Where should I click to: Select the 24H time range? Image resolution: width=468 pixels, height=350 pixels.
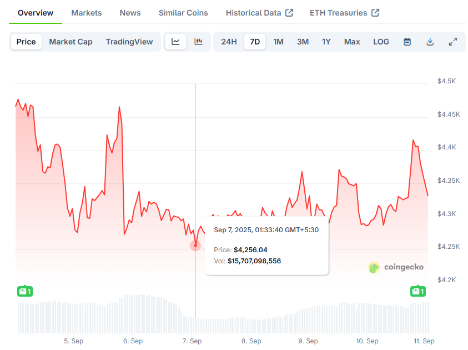point(229,42)
